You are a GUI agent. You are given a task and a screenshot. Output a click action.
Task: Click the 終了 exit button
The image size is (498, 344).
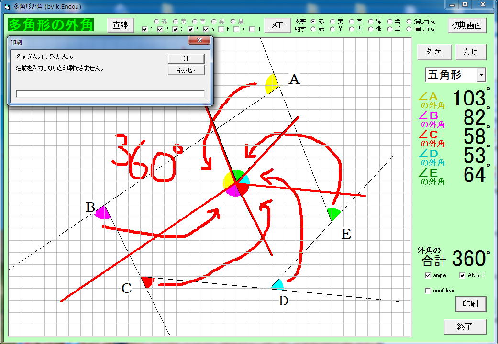pyautogui.click(x=465, y=326)
